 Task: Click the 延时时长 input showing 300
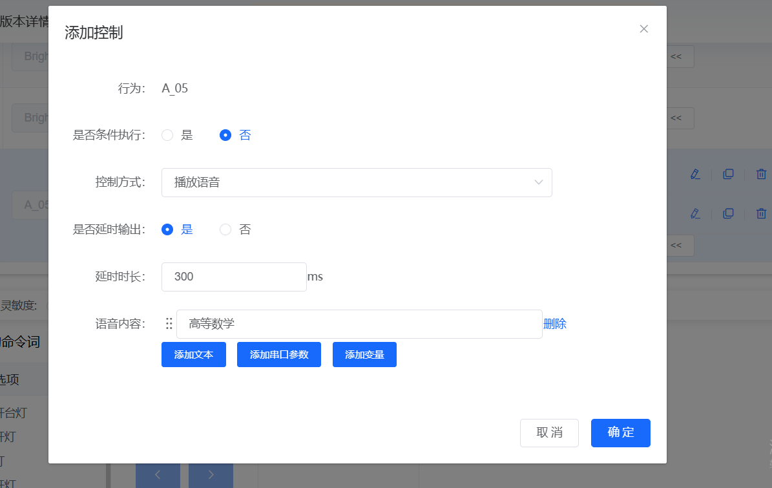tap(234, 277)
